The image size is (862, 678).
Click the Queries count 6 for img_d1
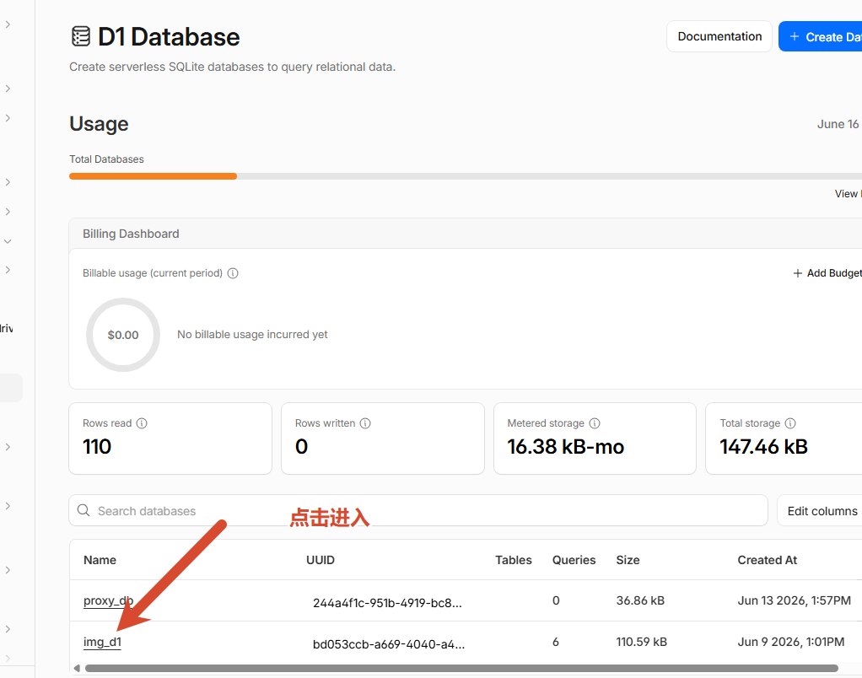(x=556, y=642)
